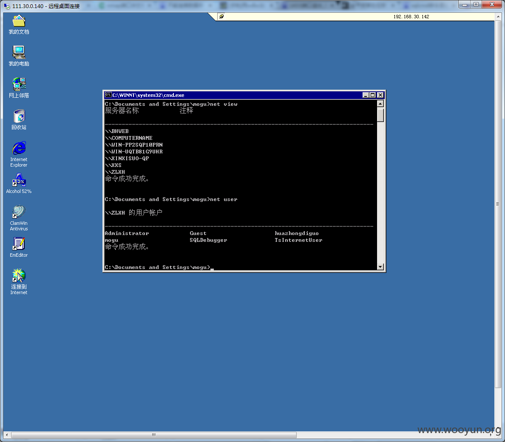Image resolution: width=505 pixels, height=442 pixels.
Task: Click the net user command line
Action: (x=171, y=200)
